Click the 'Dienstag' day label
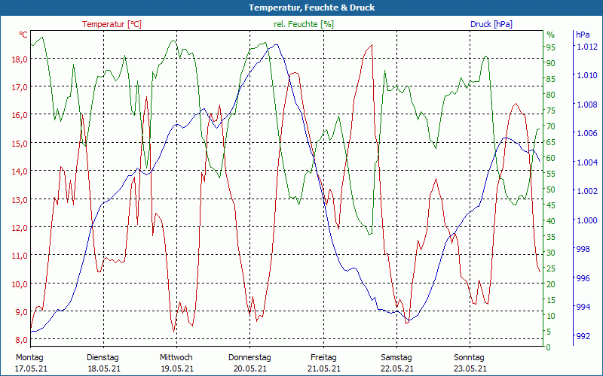This screenshot has width=603, height=376. coord(103,358)
